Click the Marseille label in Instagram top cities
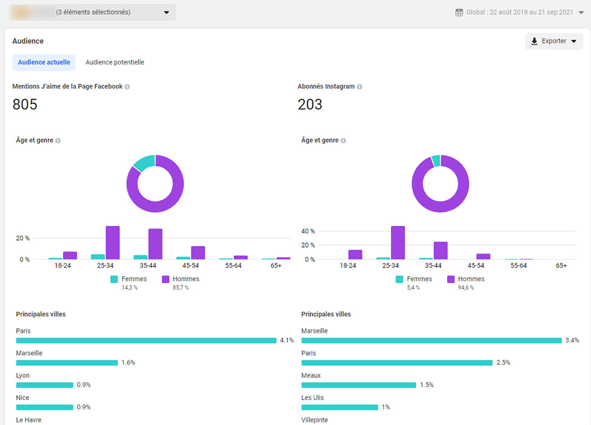 314,330
